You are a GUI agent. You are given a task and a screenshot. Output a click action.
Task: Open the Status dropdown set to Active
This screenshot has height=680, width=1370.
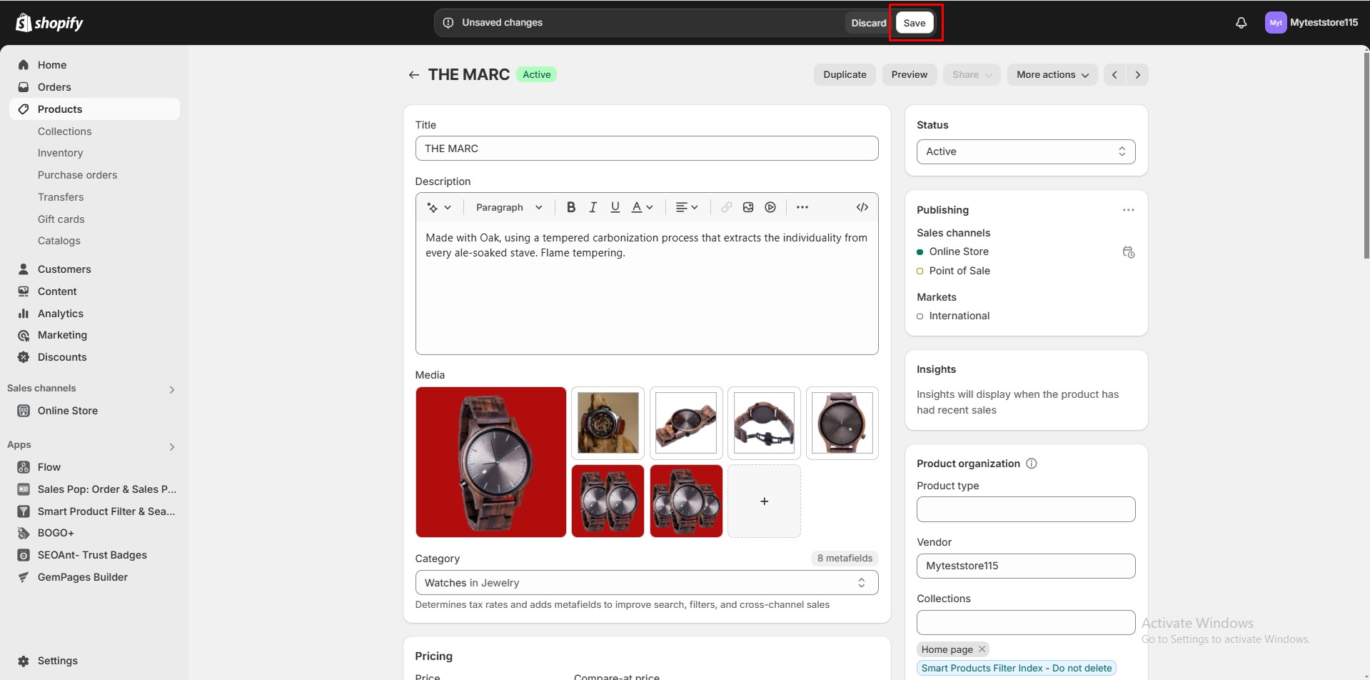point(1025,151)
